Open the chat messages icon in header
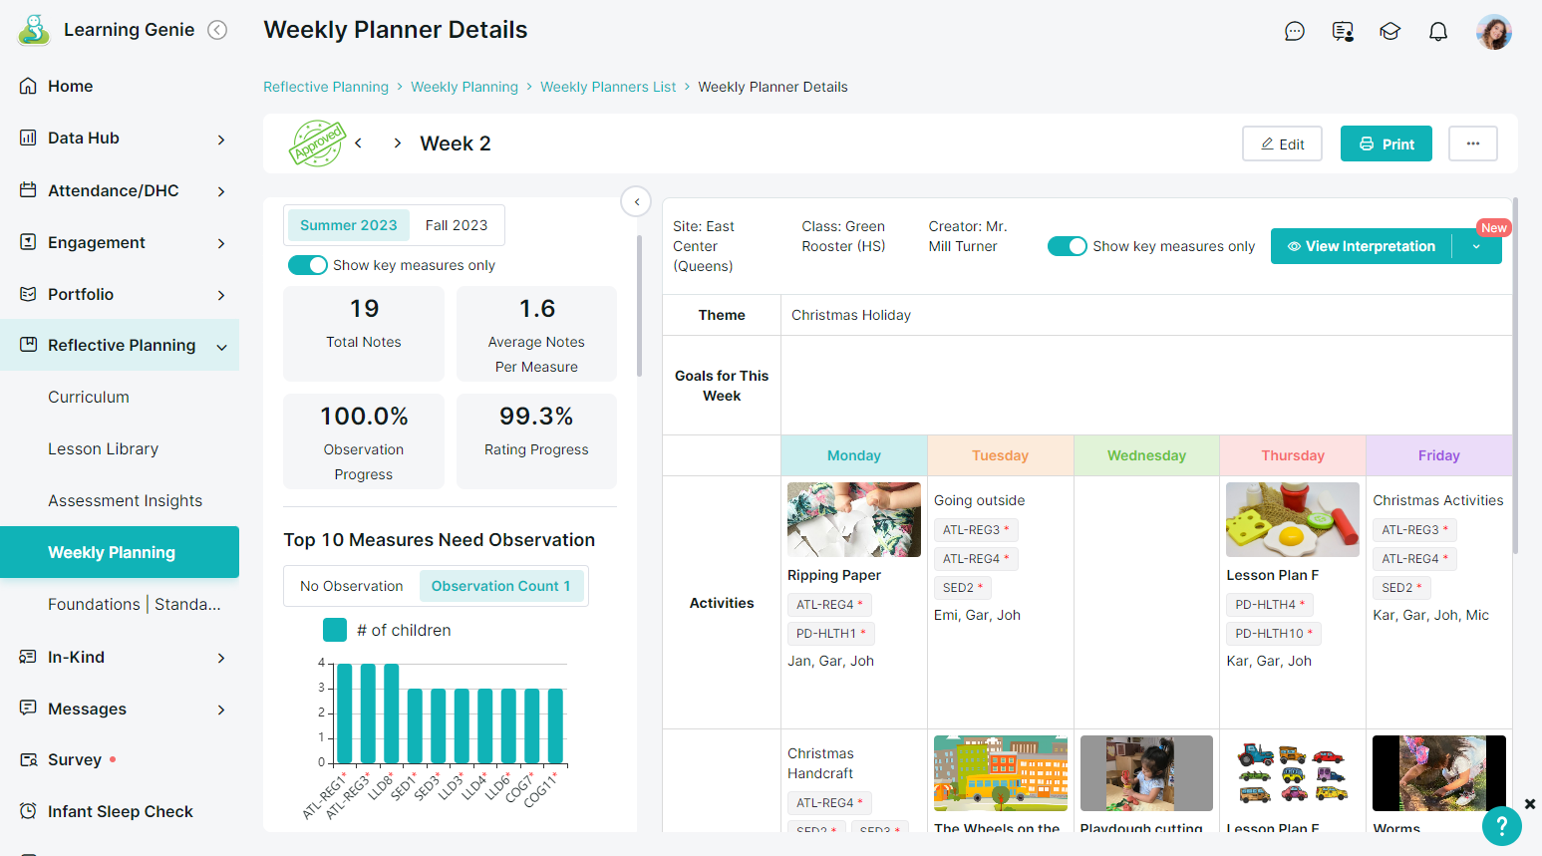This screenshot has width=1542, height=856. tap(1294, 31)
